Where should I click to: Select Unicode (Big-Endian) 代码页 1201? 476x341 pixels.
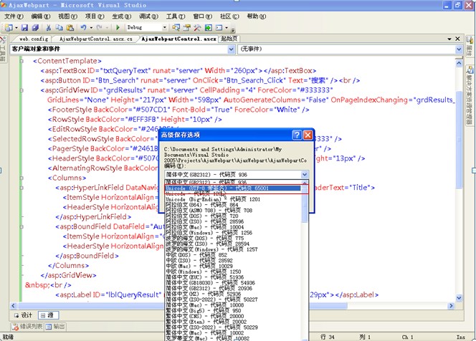click(x=233, y=199)
